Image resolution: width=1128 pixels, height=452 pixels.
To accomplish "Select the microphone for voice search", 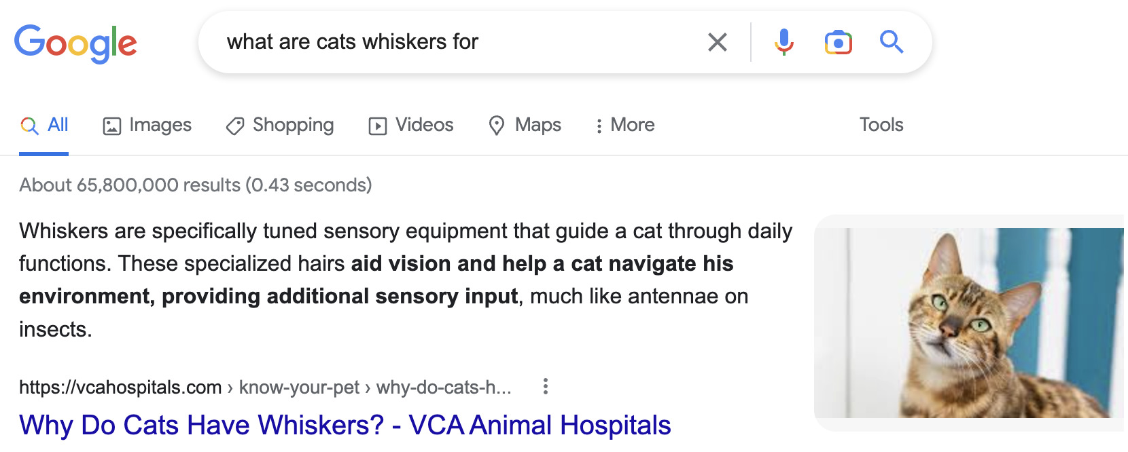I will click(x=783, y=42).
